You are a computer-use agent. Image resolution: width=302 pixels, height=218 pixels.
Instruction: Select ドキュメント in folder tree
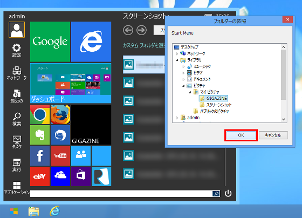(x=202, y=79)
